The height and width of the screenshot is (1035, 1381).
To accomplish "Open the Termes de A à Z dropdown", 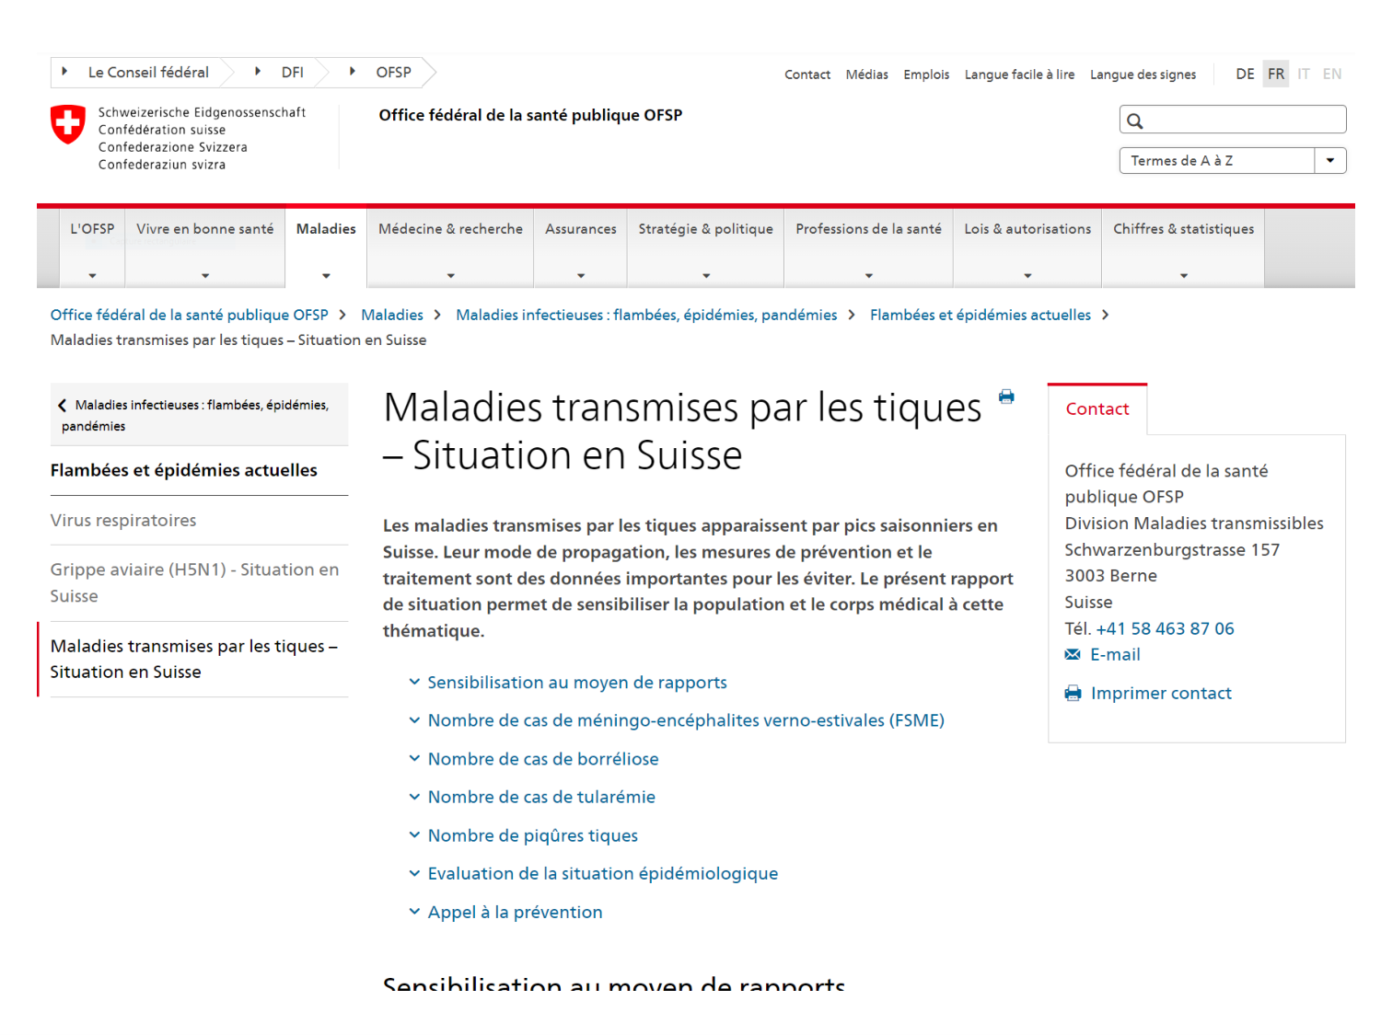I will (1329, 160).
